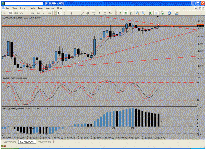The image size is (206, 149).
Task: Select the M5 timeframe button
Action: pyautogui.click(x=10, y=13)
